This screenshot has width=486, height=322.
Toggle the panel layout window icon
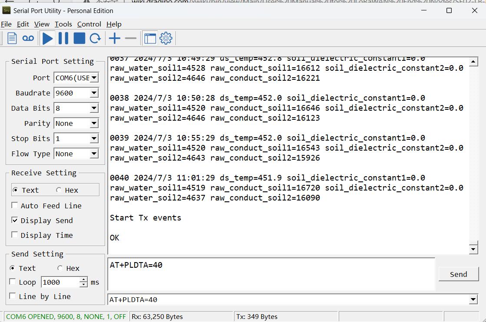pyautogui.click(x=150, y=38)
